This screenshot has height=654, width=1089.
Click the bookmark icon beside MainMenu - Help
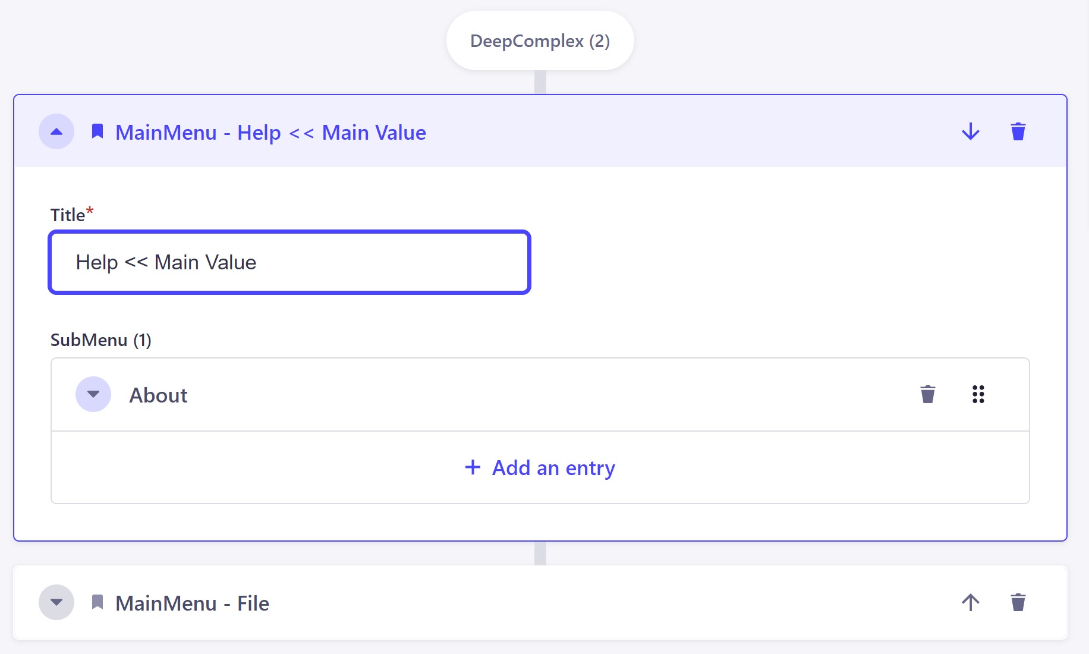(98, 131)
